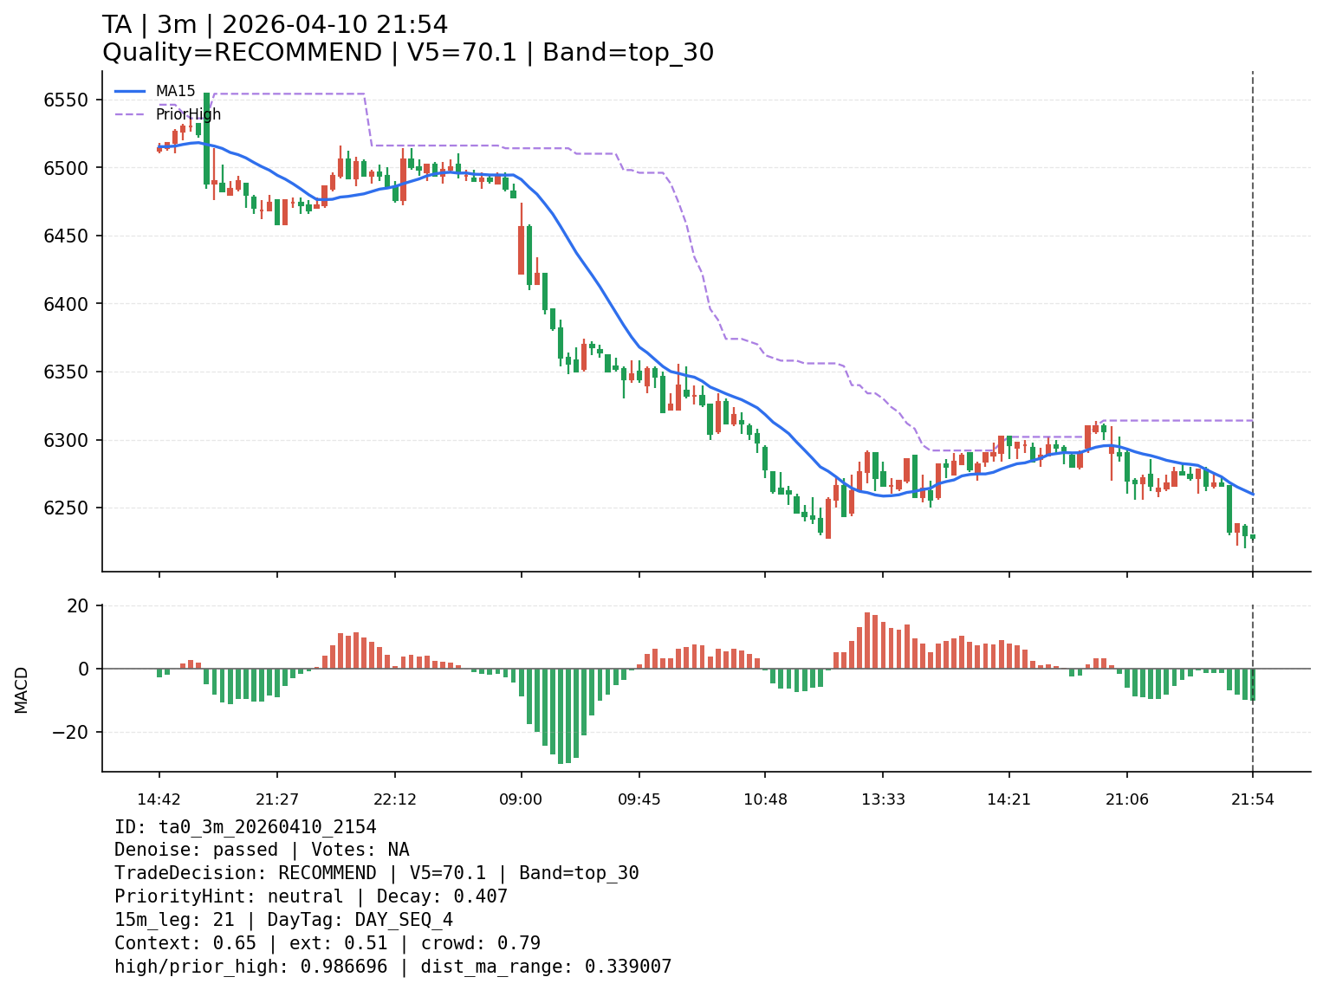Viewport: 1323px width, 990px height.
Task: Click the 6400 price axis label
Action: click(66, 304)
